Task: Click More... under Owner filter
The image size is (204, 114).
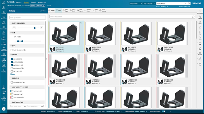Action: [13, 74]
